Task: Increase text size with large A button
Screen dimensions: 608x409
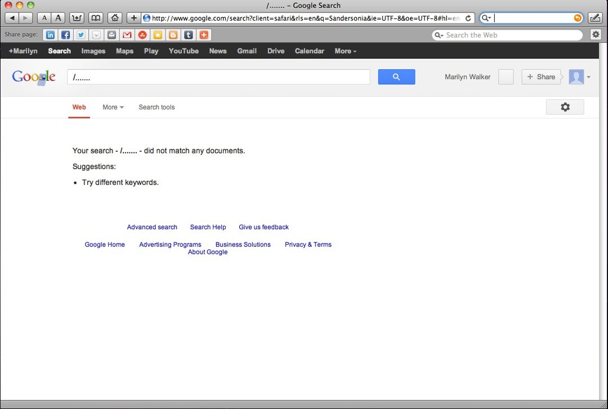Action: [x=58, y=18]
